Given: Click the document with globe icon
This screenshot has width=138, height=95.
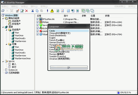Looking at the screenshot, I should click(78, 11).
